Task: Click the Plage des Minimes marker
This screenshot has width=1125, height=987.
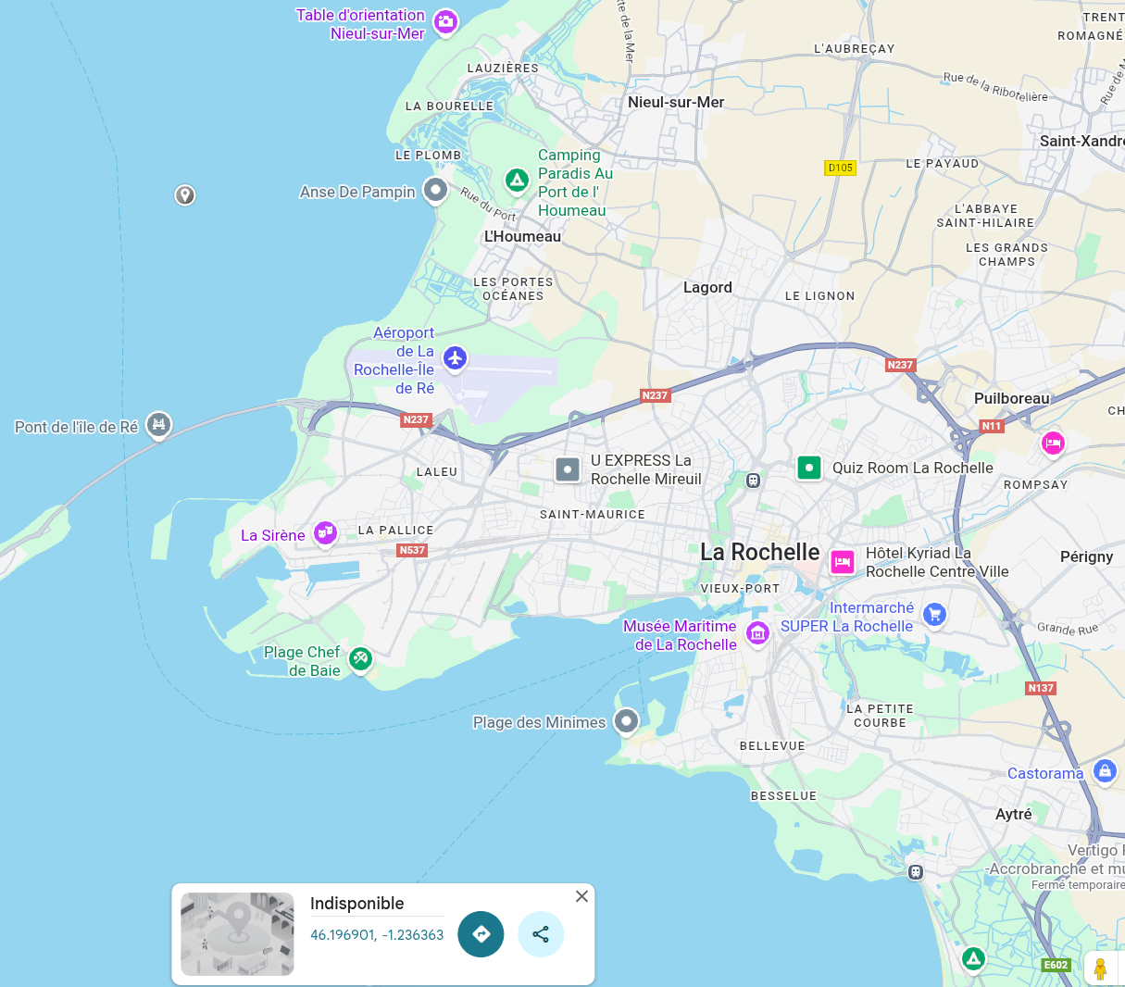Action: click(627, 720)
